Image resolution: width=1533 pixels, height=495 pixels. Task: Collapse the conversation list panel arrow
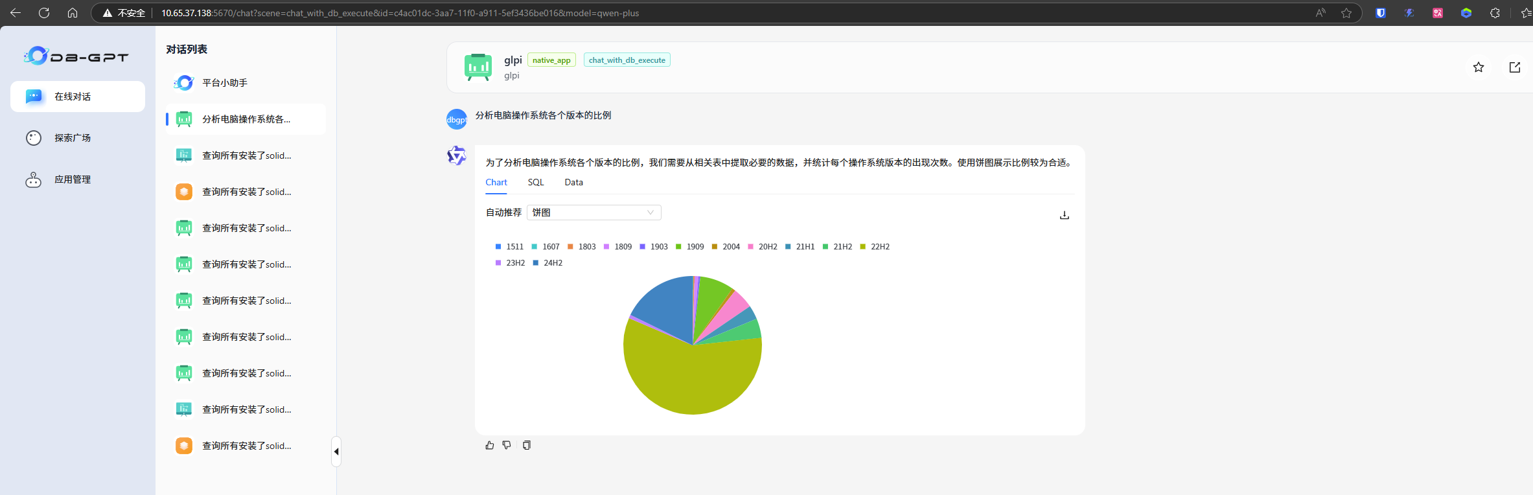tap(336, 452)
